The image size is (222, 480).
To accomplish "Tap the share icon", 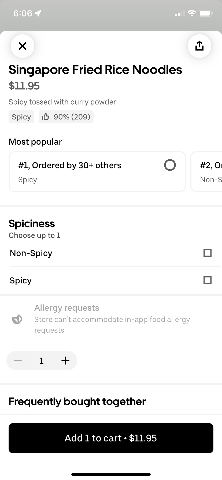I will 199,46.
